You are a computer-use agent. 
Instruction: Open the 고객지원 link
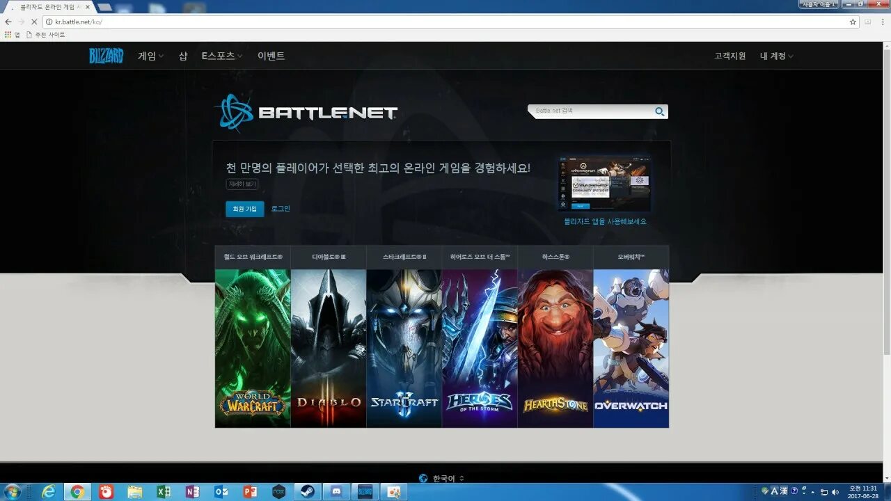pos(730,56)
